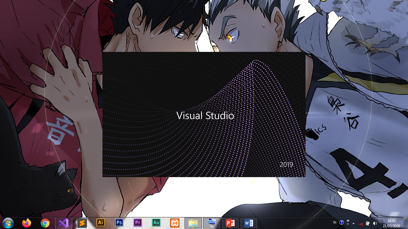The image size is (408, 229).
Task: Open the disconnected network tray icon
Action: tap(361, 223)
